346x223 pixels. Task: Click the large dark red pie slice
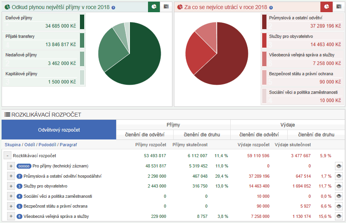(x=228, y=59)
